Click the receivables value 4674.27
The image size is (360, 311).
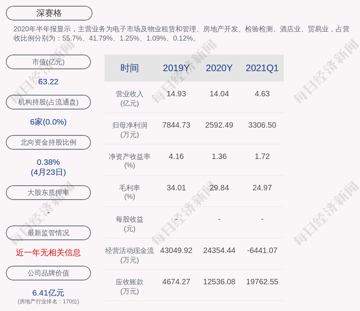tap(176, 282)
